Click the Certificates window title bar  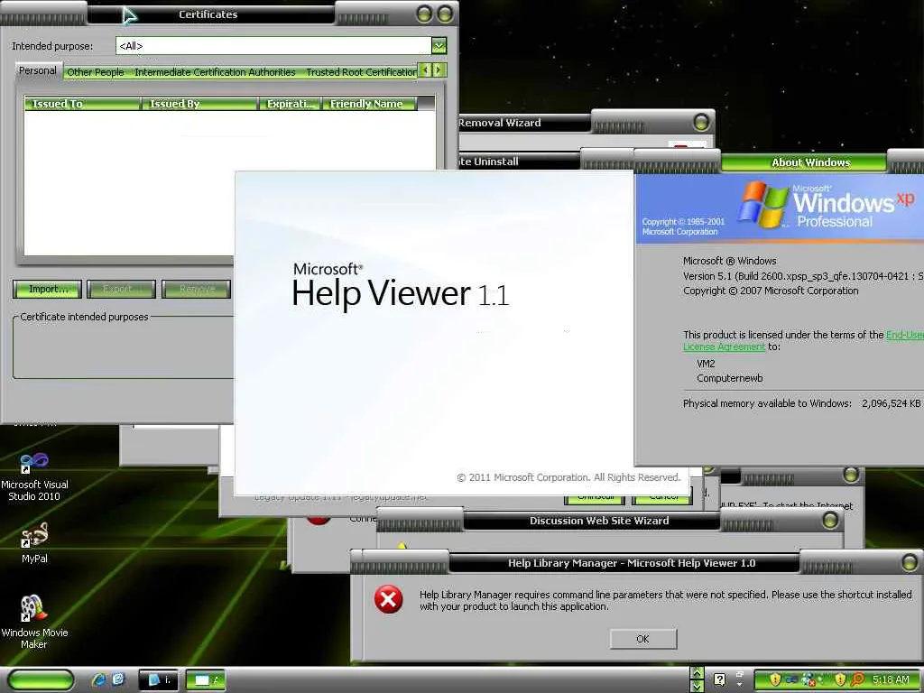pos(209,14)
